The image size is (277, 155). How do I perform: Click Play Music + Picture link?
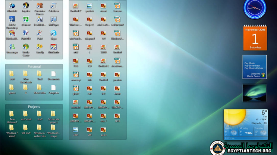click(254, 68)
